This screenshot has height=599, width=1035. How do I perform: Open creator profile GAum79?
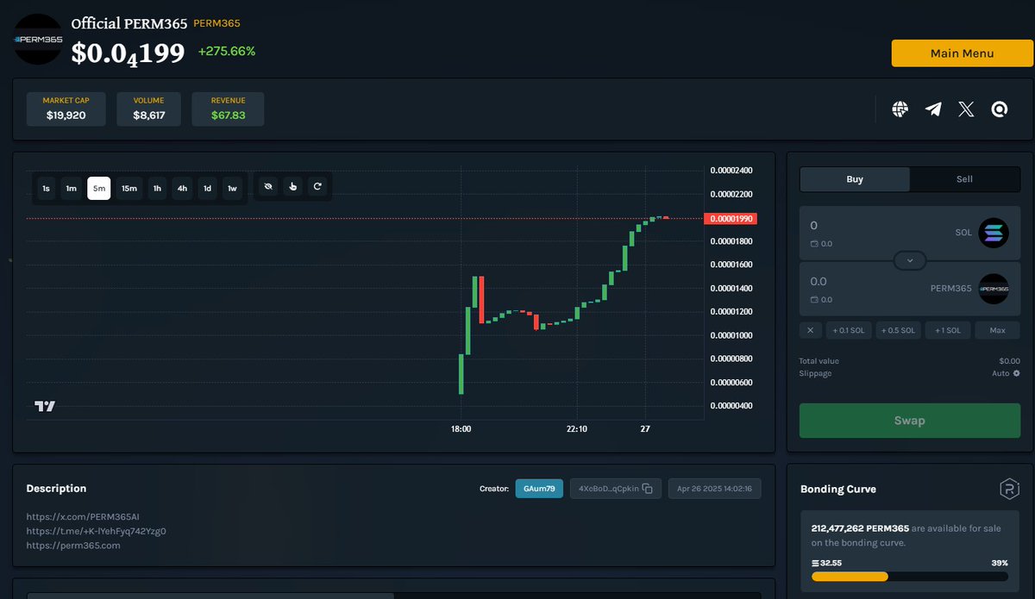pyautogui.click(x=539, y=489)
